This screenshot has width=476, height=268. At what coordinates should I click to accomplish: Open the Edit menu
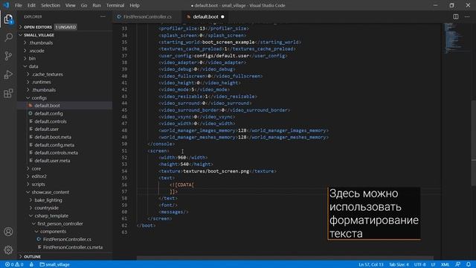[x=31, y=5]
